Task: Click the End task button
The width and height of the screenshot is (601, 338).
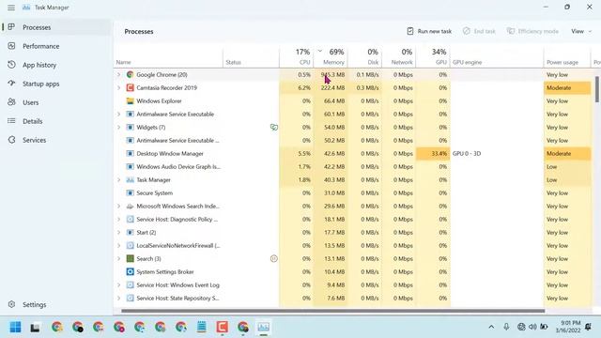Action: (x=479, y=31)
